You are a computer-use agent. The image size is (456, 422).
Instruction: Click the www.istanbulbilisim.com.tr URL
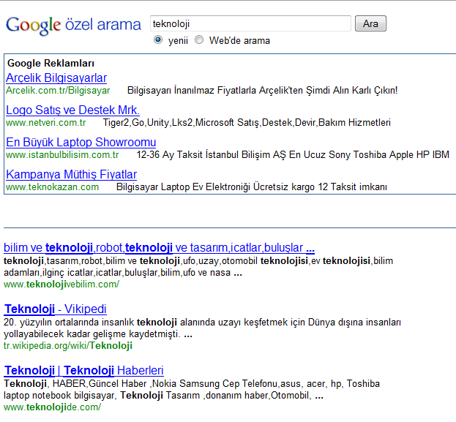[x=62, y=155]
